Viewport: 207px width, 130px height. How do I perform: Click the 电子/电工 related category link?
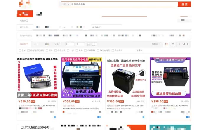(x=96, y=27)
